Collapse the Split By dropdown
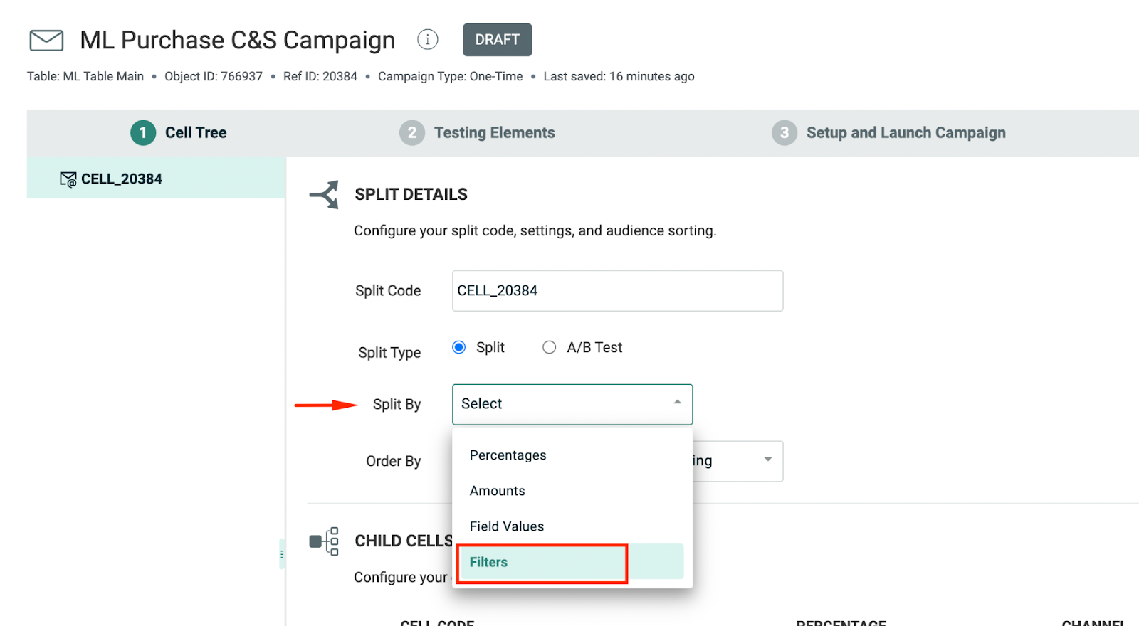This screenshot has width=1139, height=626. click(677, 403)
